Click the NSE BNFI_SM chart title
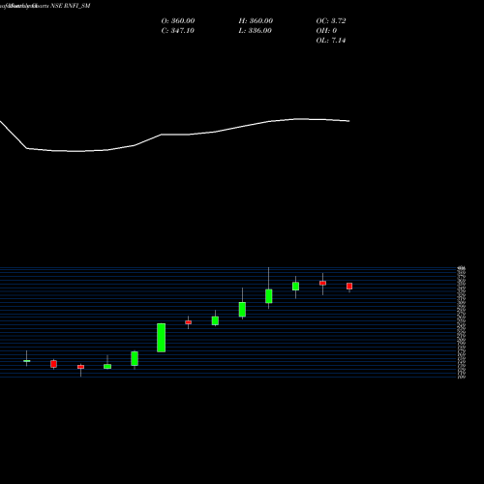The height and width of the screenshot is (484, 484). 71,6
